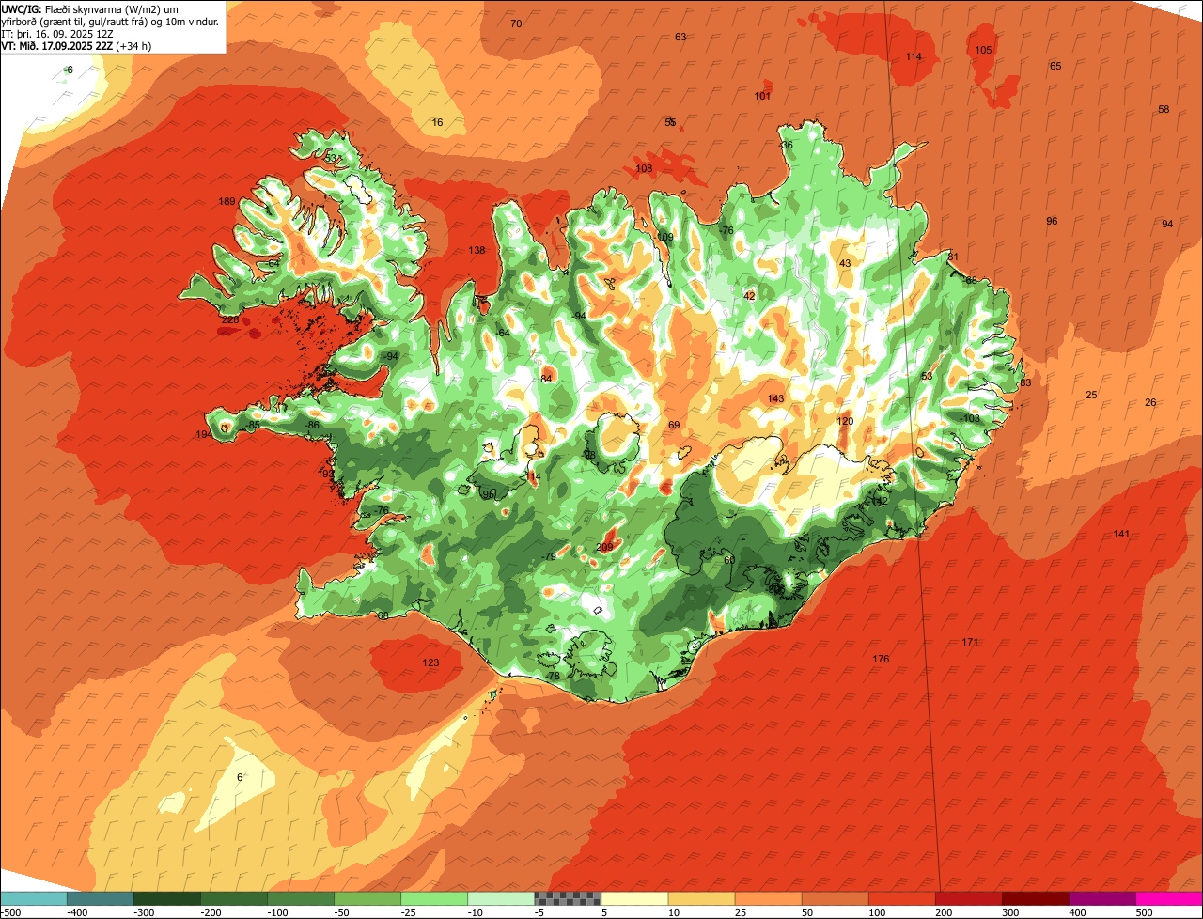
Task: Click the flux value '189' on the map
Action: [x=227, y=202]
